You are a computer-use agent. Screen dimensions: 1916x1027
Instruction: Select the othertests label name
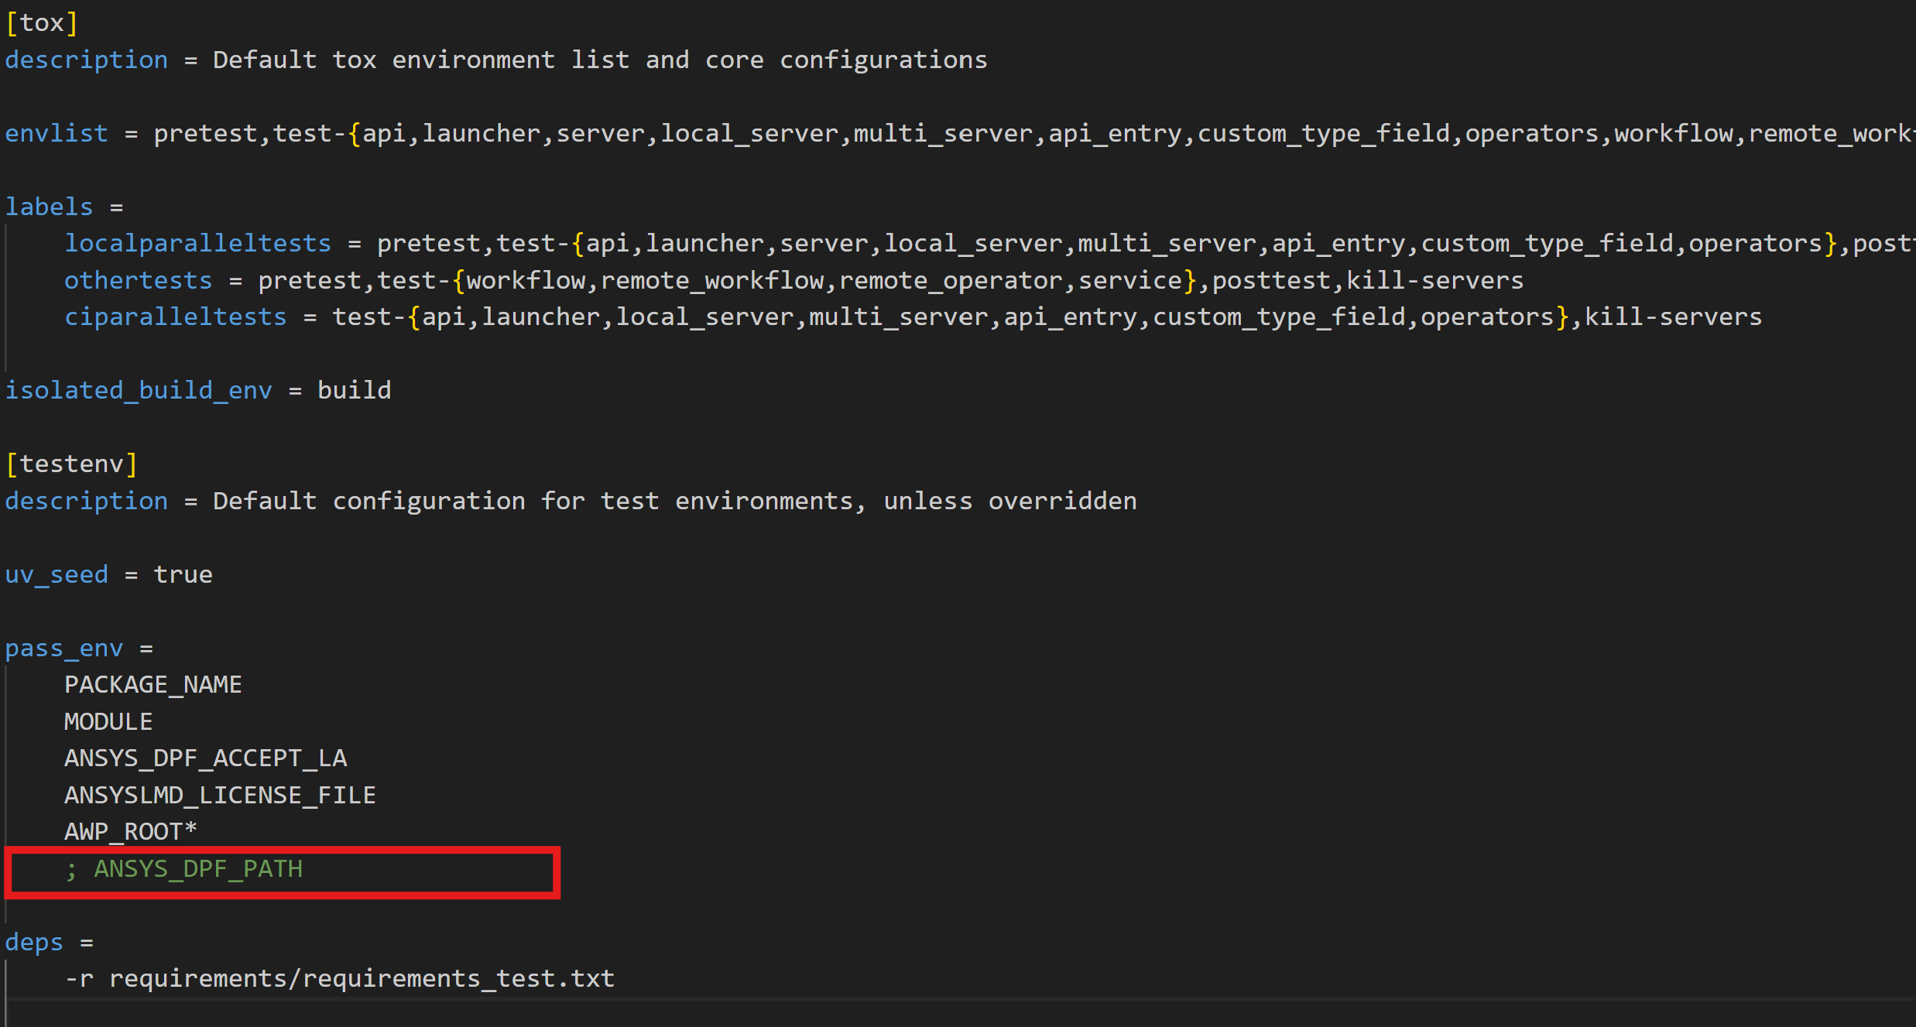pos(138,280)
